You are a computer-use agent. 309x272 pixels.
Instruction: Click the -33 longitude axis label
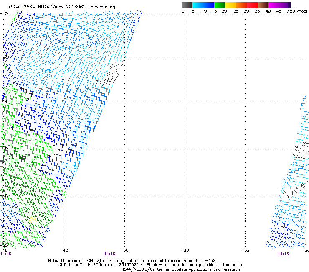245,251
